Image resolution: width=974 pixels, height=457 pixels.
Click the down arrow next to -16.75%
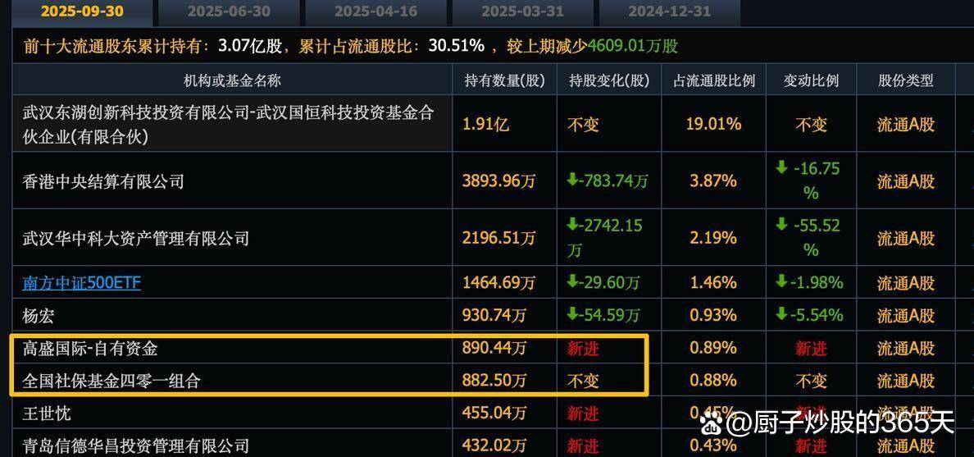click(x=781, y=168)
